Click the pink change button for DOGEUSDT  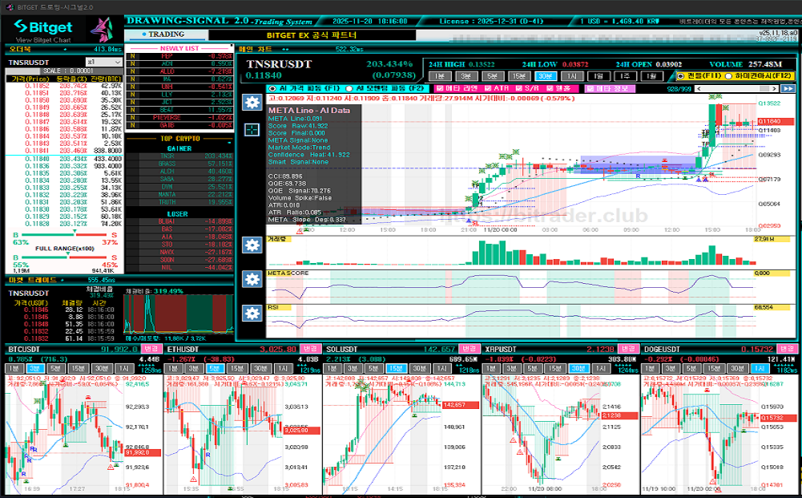[787, 349]
